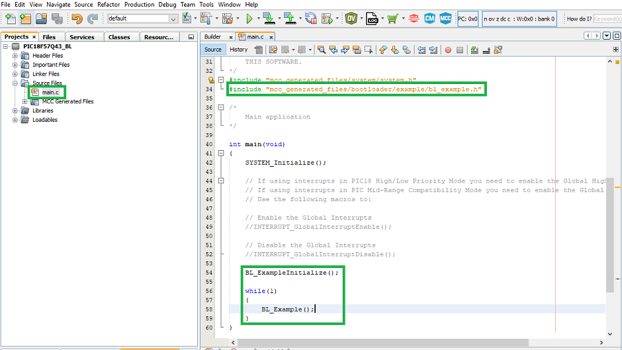This screenshot has width=622, height=350.
Task: Expand the Header Files tree node
Action: (15, 56)
